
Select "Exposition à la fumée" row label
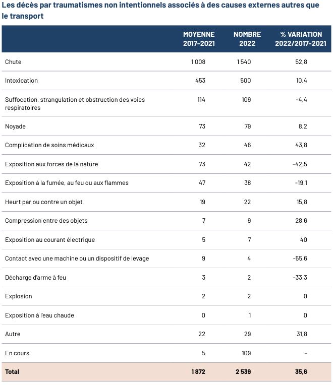point(67,183)
